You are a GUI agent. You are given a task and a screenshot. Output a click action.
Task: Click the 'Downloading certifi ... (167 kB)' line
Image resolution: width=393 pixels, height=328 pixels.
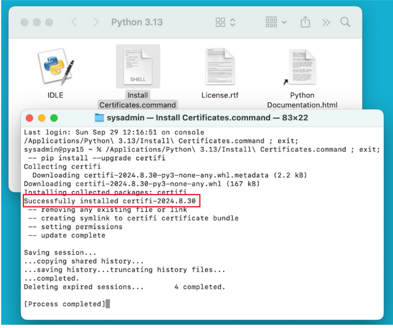pyautogui.click(x=142, y=184)
